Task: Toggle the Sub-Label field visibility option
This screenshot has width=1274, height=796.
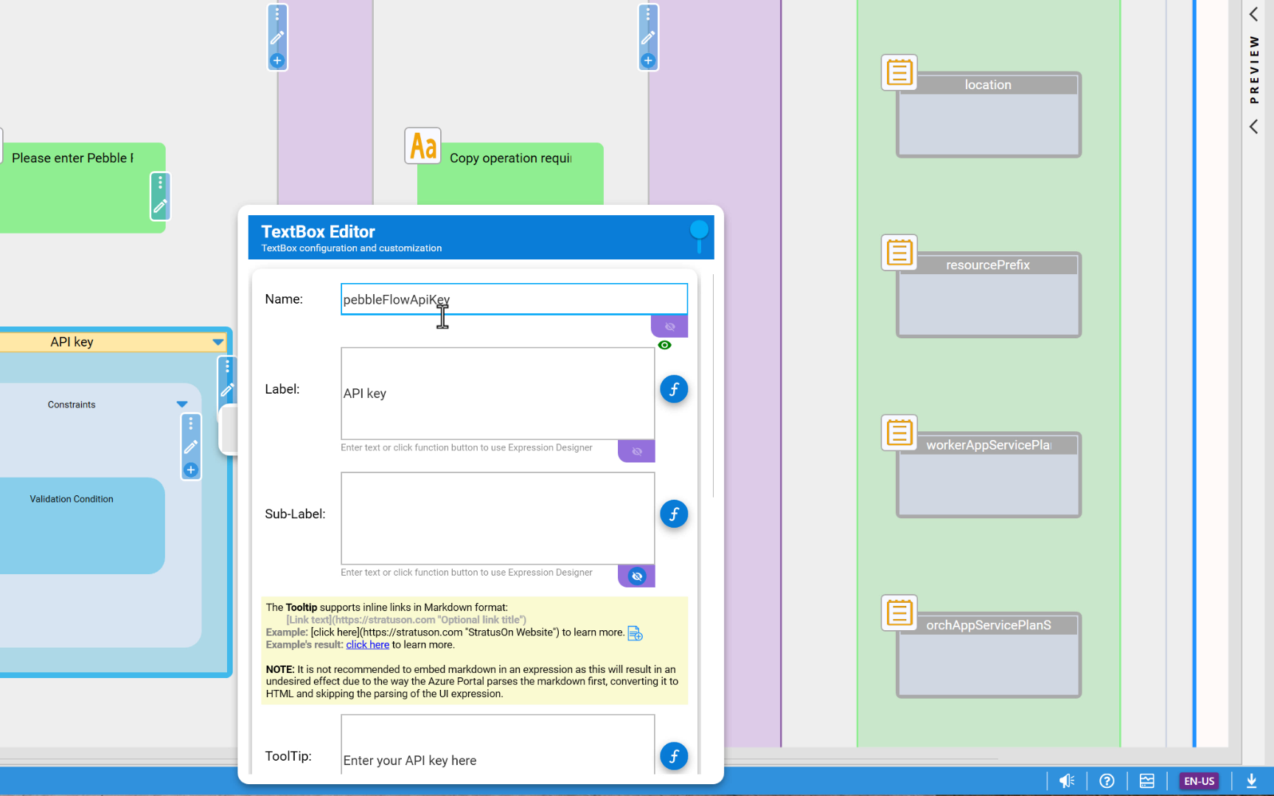Action: click(637, 576)
